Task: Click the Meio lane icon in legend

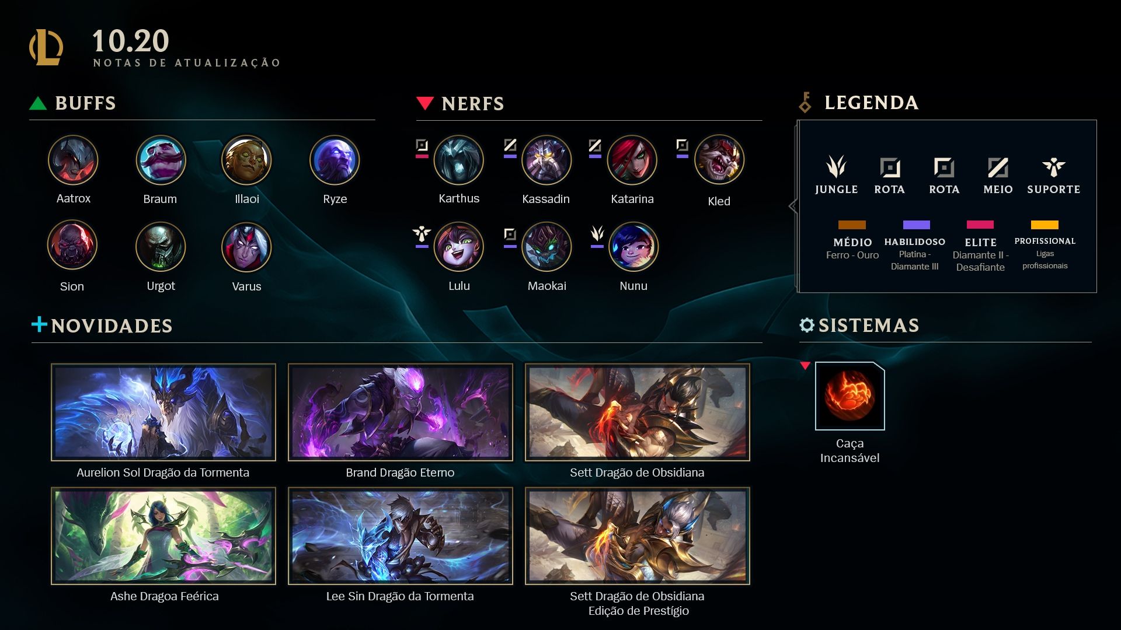Action: [998, 168]
